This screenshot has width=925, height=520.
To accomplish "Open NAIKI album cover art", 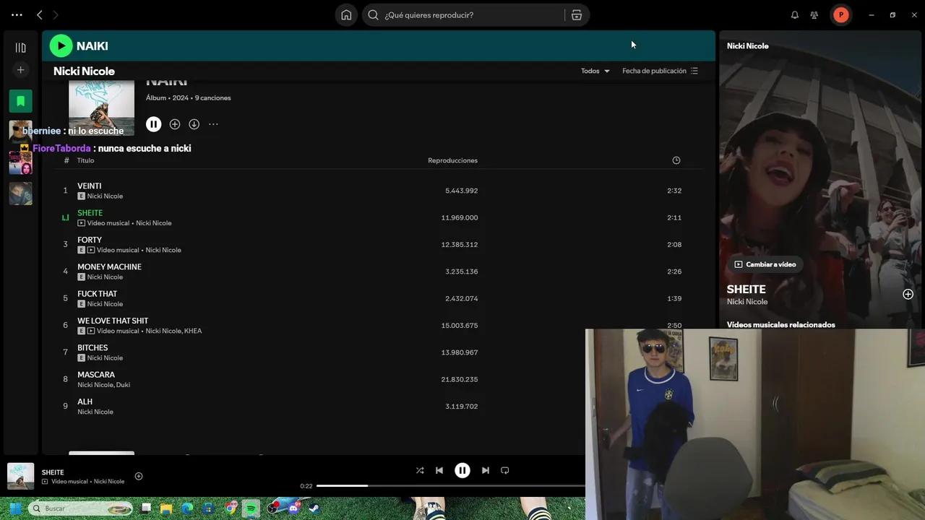I will coord(101,107).
